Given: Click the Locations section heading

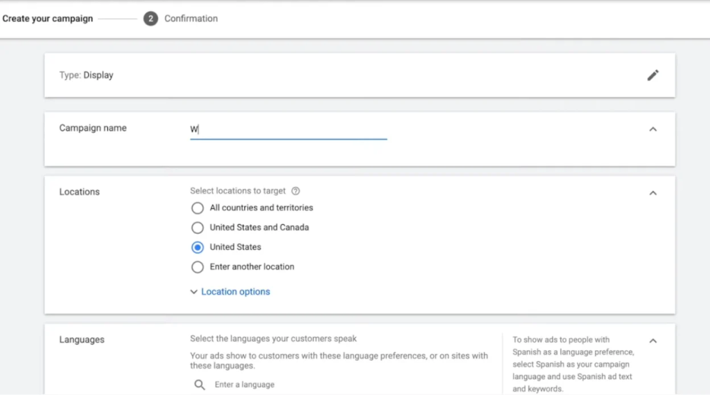Looking at the screenshot, I should [x=79, y=192].
